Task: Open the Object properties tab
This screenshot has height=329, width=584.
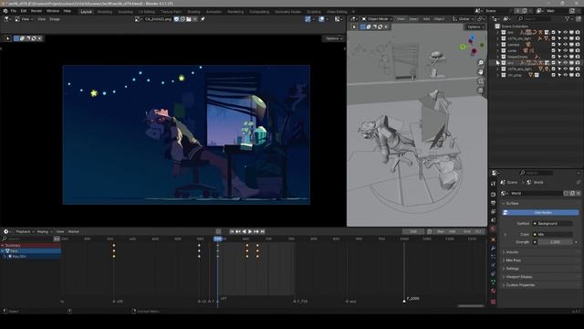Action: point(493,239)
